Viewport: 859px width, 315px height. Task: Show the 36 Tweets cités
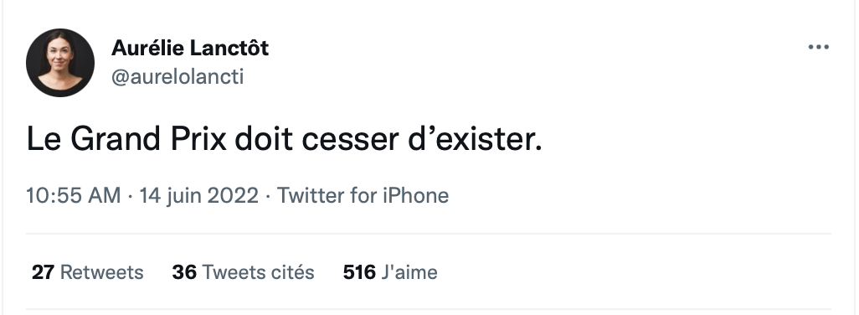click(244, 272)
